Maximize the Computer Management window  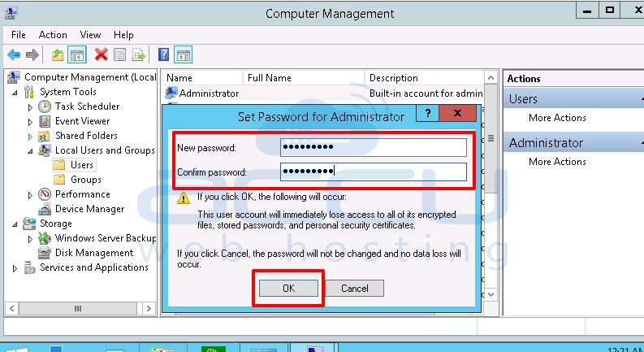pyautogui.click(x=610, y=11)
